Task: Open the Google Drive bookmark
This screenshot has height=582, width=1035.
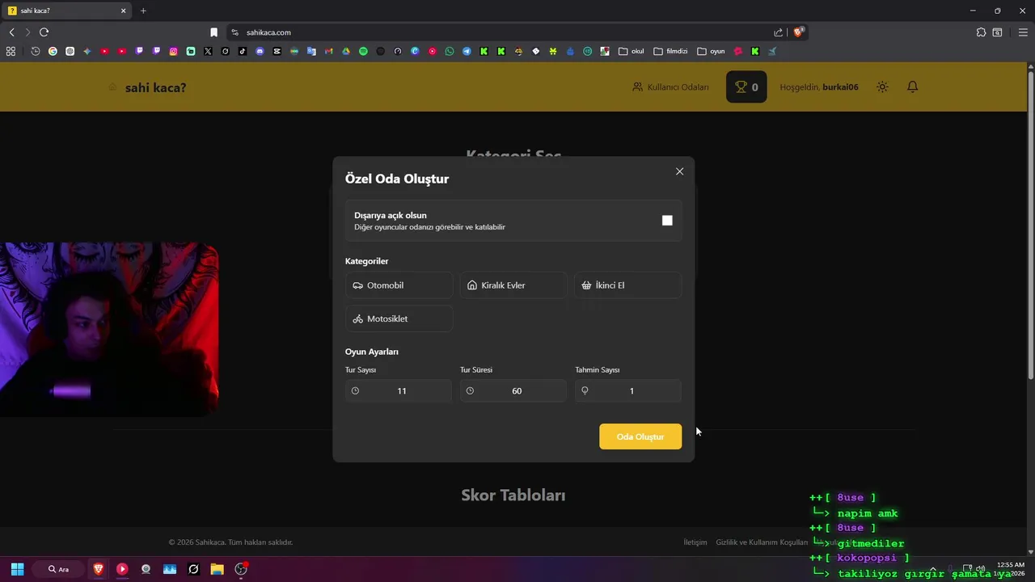Action: (346, 51)
